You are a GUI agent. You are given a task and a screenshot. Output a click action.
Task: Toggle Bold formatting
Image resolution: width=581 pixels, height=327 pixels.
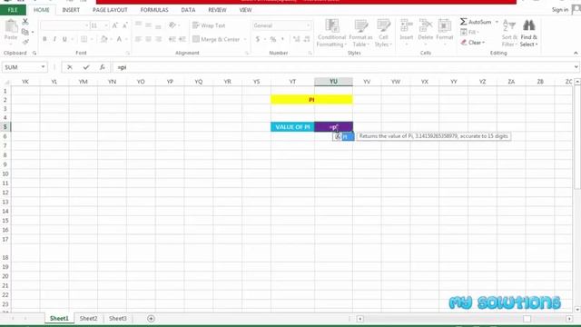point(44,39)
